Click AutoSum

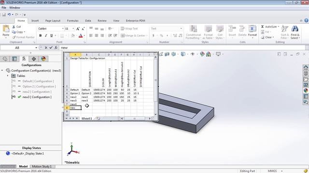269,27
